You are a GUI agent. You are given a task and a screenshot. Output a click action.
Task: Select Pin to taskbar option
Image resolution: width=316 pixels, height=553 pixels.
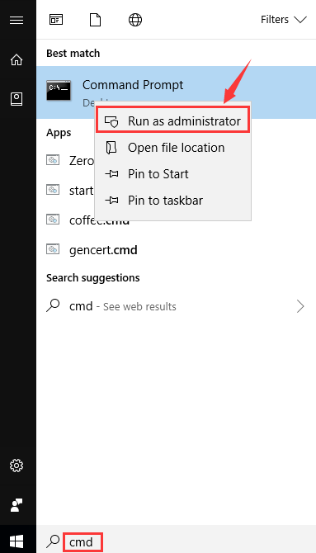(x=172, y=201)
